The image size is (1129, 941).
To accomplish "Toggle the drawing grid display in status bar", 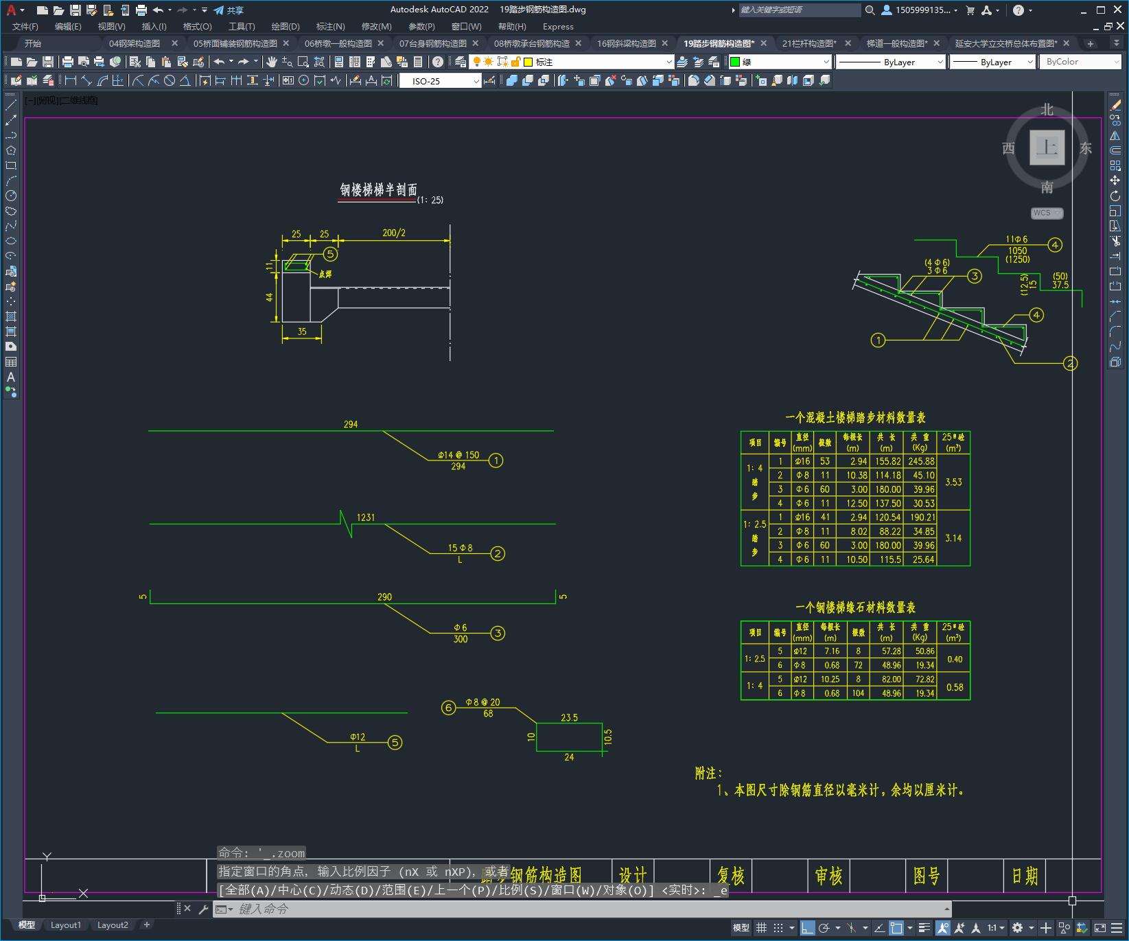I will [761, 928].
